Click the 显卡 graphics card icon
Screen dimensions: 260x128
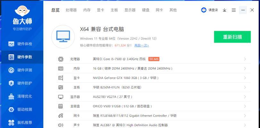[x=61, y=78]
